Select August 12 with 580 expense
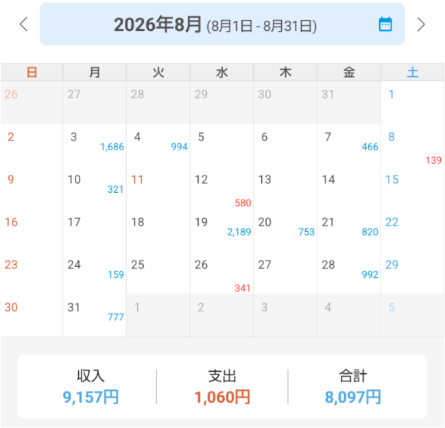This screenshot has height=428, width=445. (221, 187)
